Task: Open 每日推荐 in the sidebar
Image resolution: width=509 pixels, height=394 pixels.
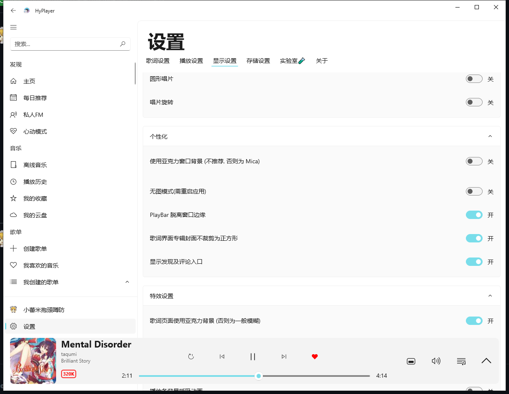Action: coord(38,98)
